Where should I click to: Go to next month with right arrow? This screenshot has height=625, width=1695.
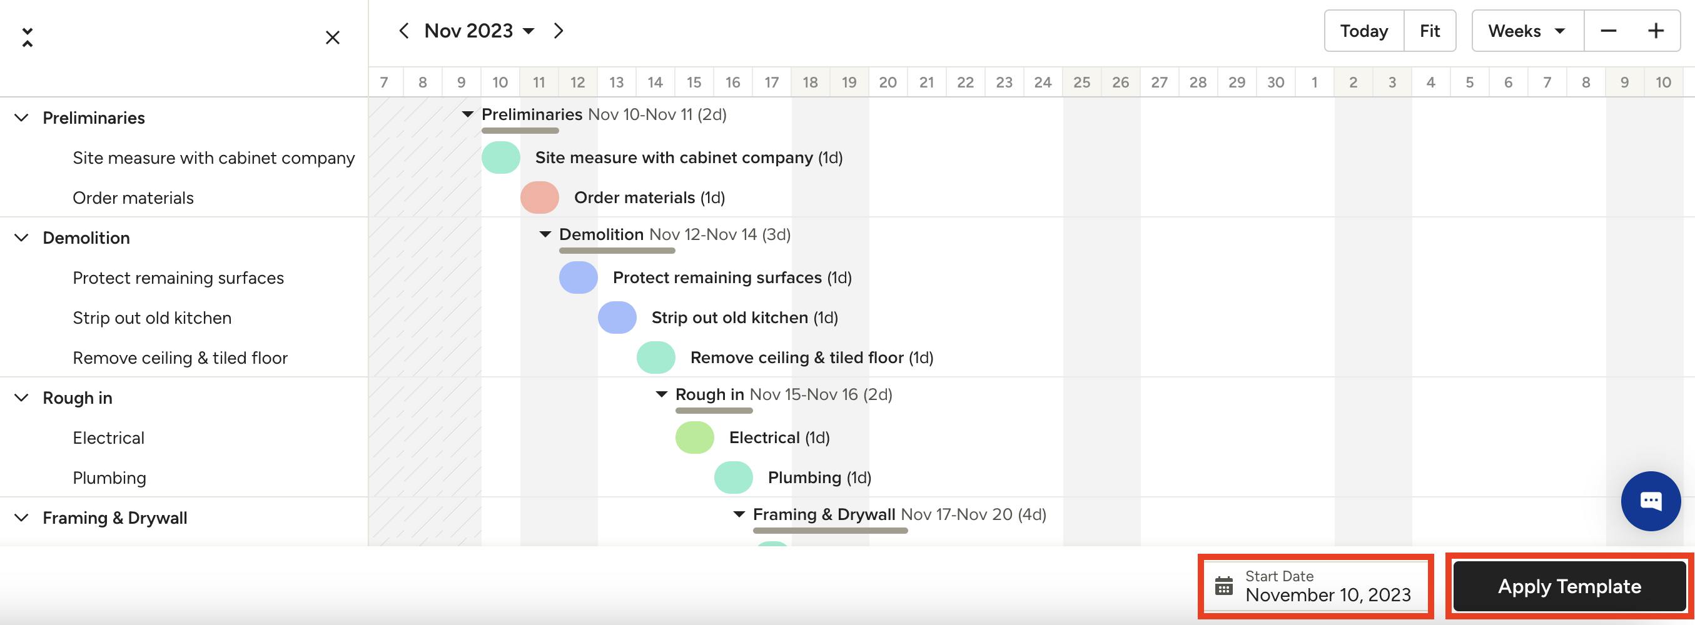pos(559,31)
